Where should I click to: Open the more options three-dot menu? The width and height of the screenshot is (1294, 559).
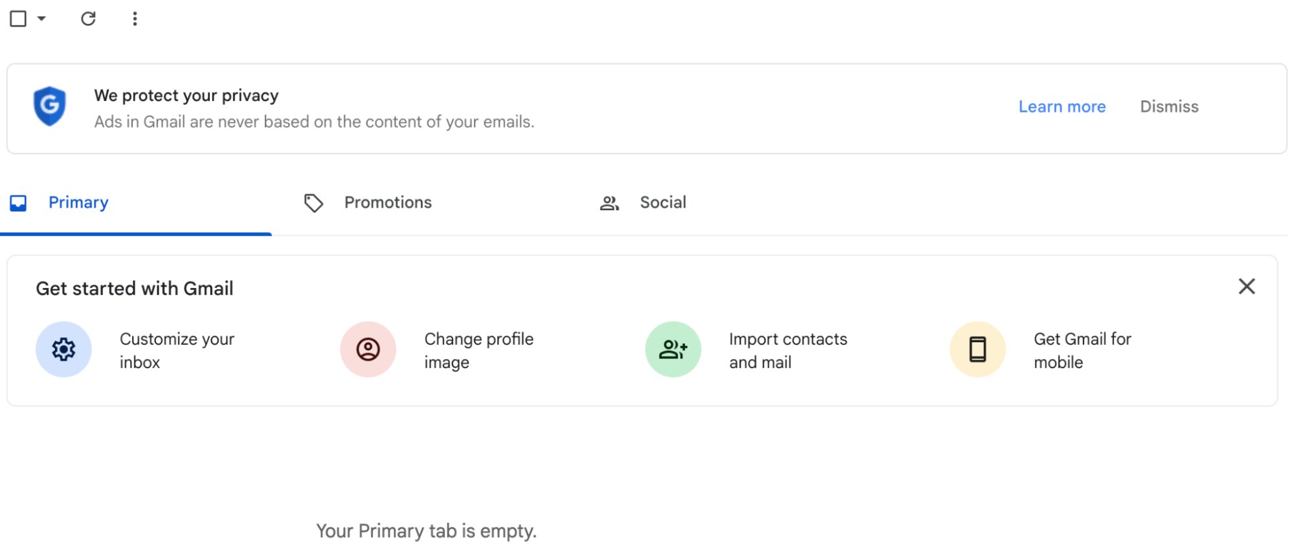tap(135, 19)
